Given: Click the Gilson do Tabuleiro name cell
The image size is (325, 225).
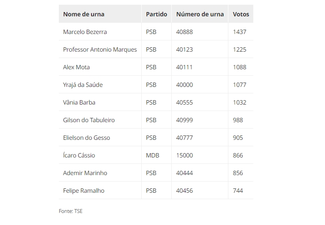Looking at the screenshot, I should click(x=100, y=120).
